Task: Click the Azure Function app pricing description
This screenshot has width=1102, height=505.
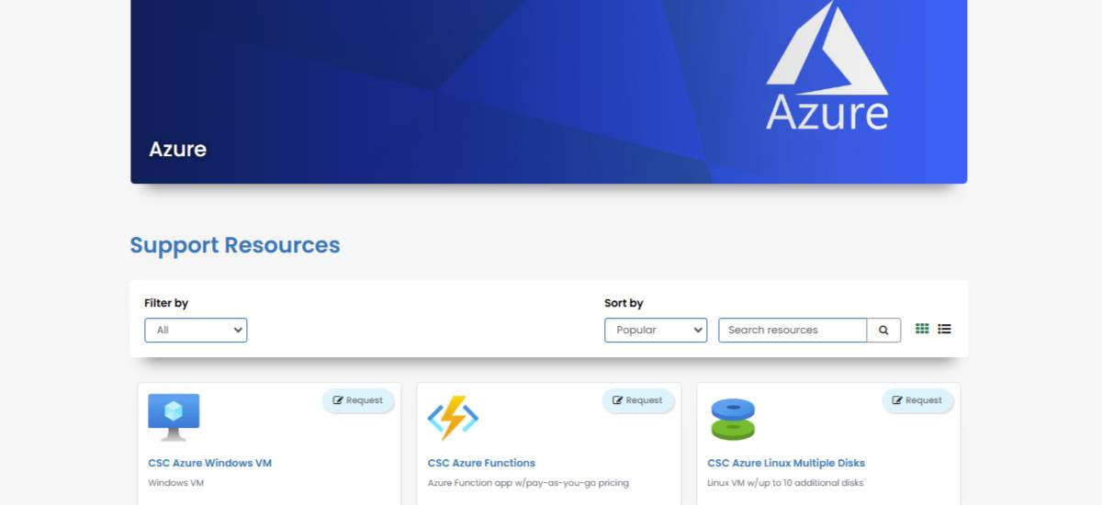Action: [x=528, y=483]
